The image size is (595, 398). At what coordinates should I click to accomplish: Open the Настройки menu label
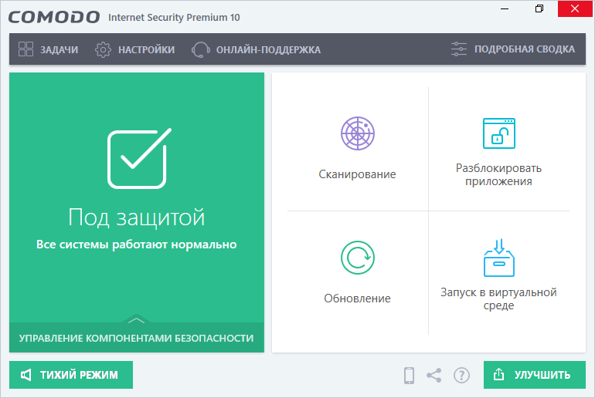click(x=147, y=49)
